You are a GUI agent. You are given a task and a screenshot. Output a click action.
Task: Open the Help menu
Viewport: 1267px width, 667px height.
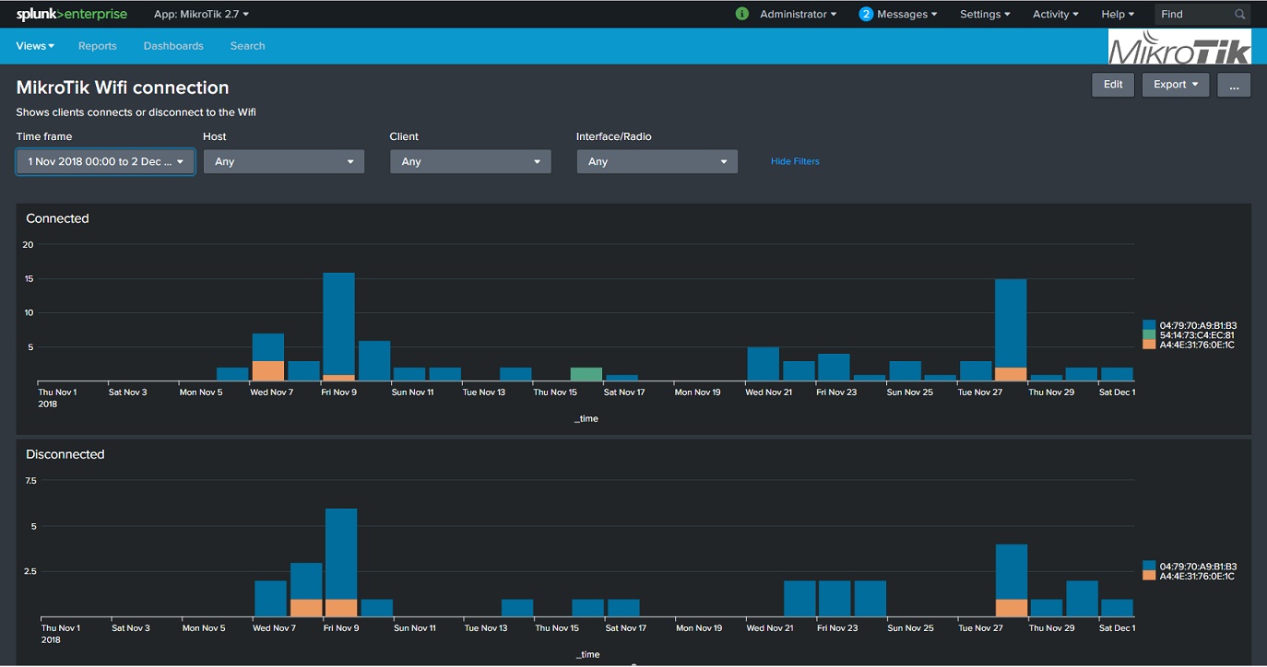1118,14
